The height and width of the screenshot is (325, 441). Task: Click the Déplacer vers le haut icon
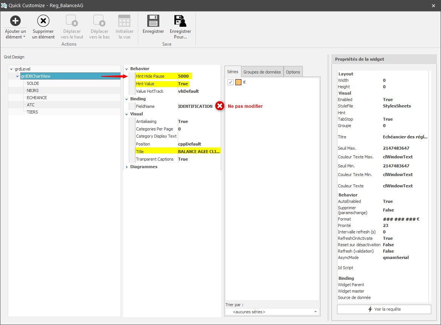coord(72,21)
